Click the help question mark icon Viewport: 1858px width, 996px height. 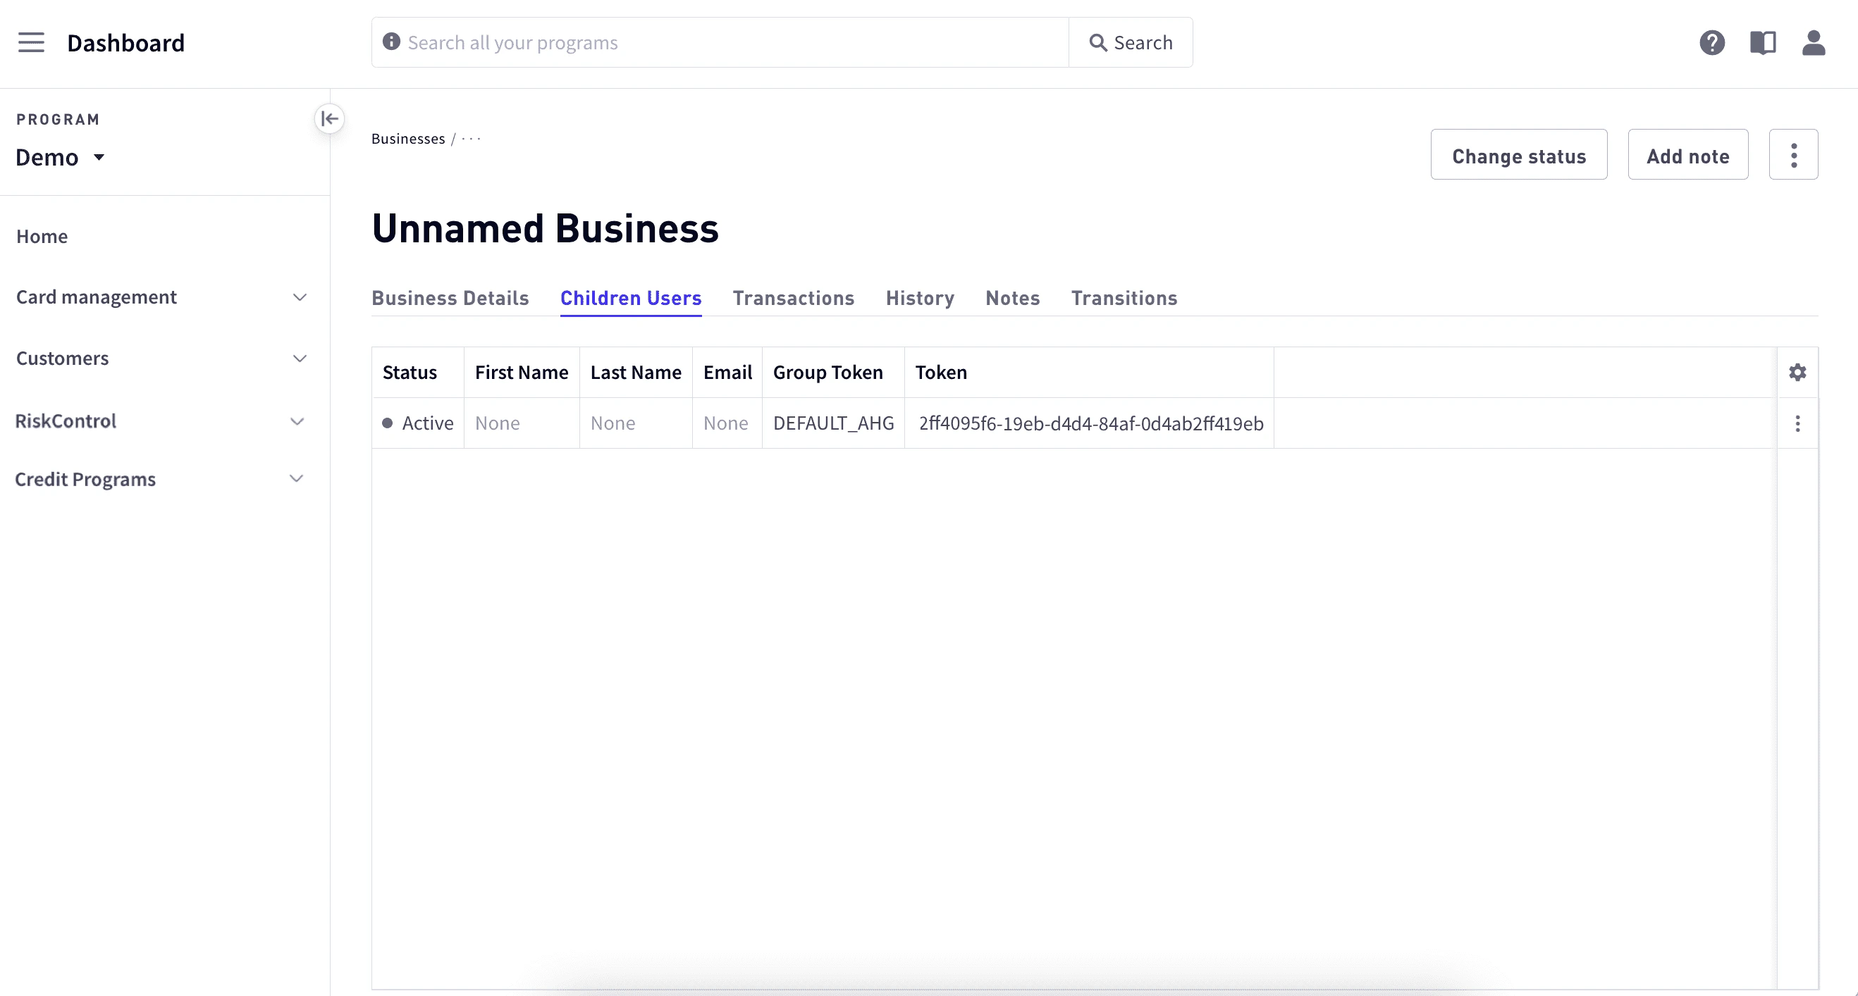click(1711, 42)
